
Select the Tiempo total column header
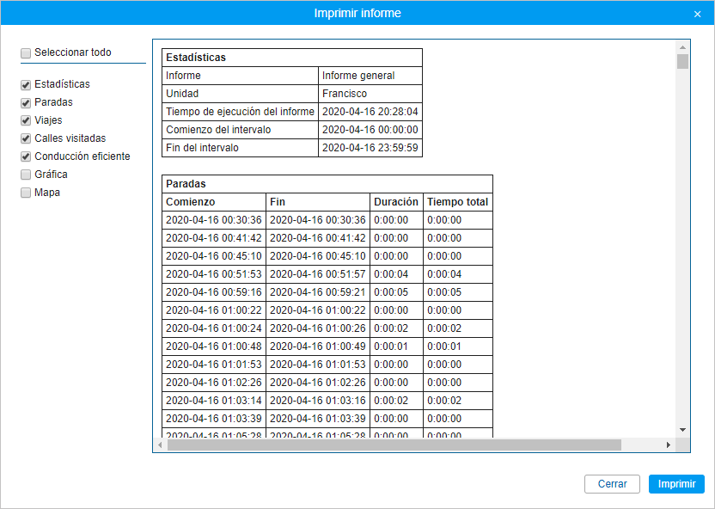[x=457, y=202]
